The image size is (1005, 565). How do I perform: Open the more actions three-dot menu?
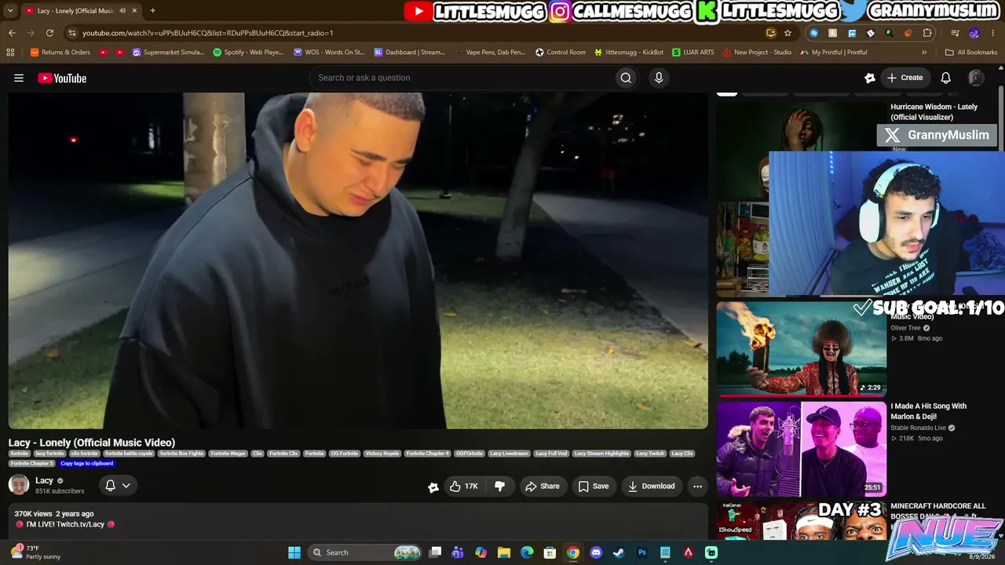[x=697, y=487]
